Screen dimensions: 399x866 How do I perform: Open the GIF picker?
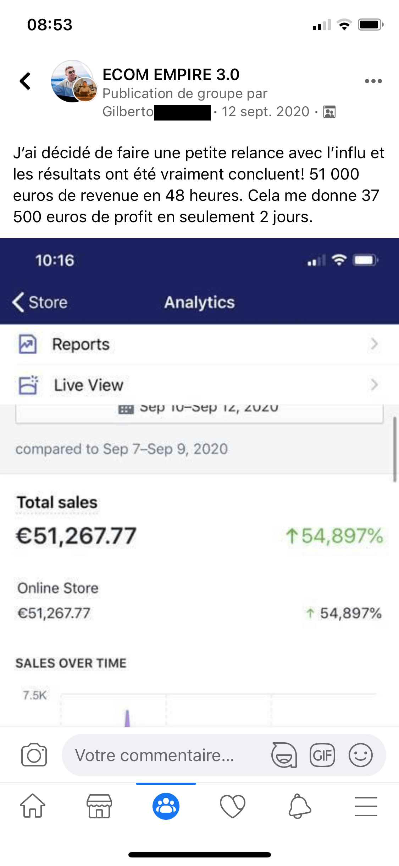322,755
